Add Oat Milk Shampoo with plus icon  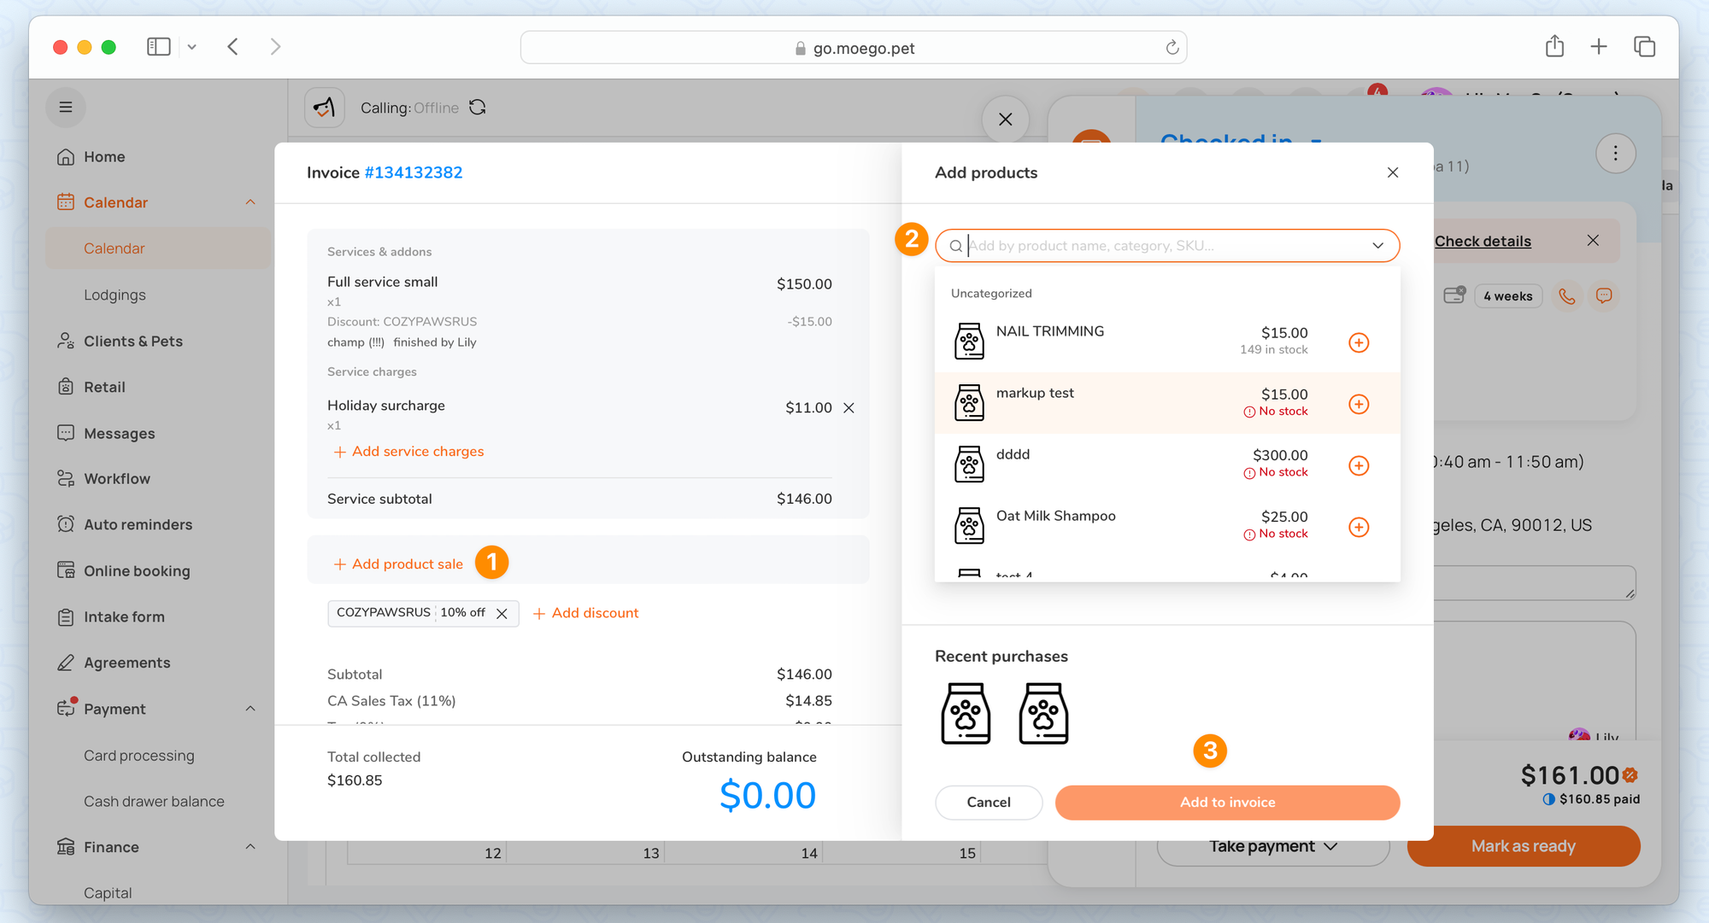1359,527
